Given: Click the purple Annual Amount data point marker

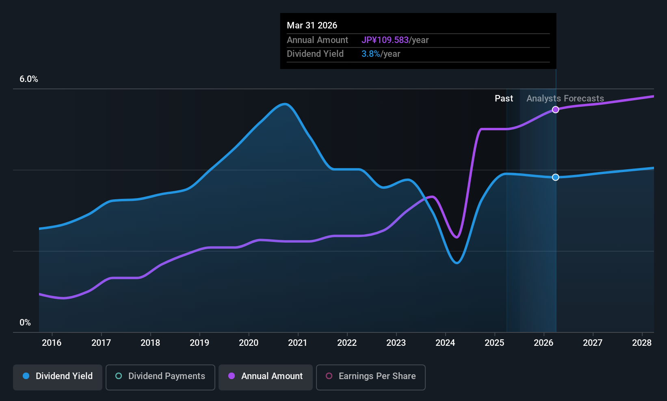Looking at the screenshot, I should (555, 110).
